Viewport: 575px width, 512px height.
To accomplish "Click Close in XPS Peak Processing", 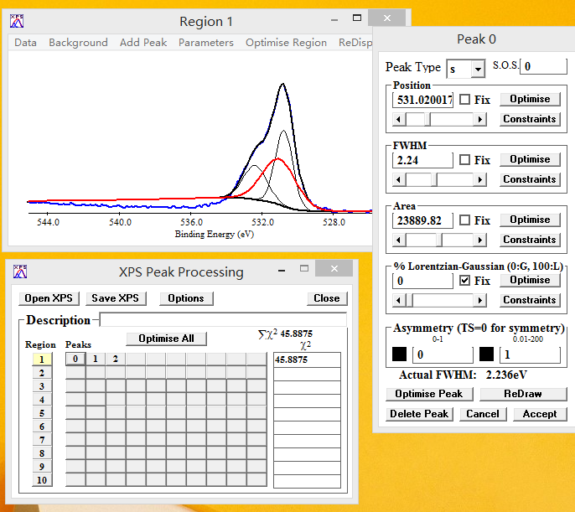I will 327,298.
